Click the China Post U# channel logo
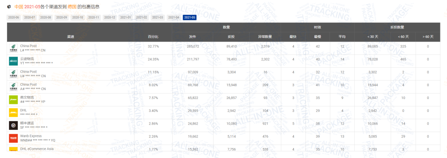This screenshot has width=447, height=158. (x=13, y=74)
